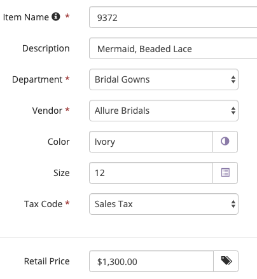
Task: Open the Department dropdown showing Bridal Gowns
Action: click(x=163, y=79)
